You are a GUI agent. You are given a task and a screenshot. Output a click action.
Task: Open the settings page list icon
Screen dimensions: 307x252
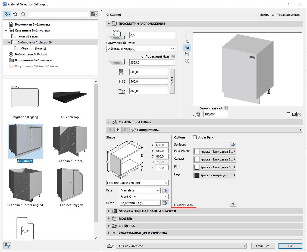coord(126,130)
